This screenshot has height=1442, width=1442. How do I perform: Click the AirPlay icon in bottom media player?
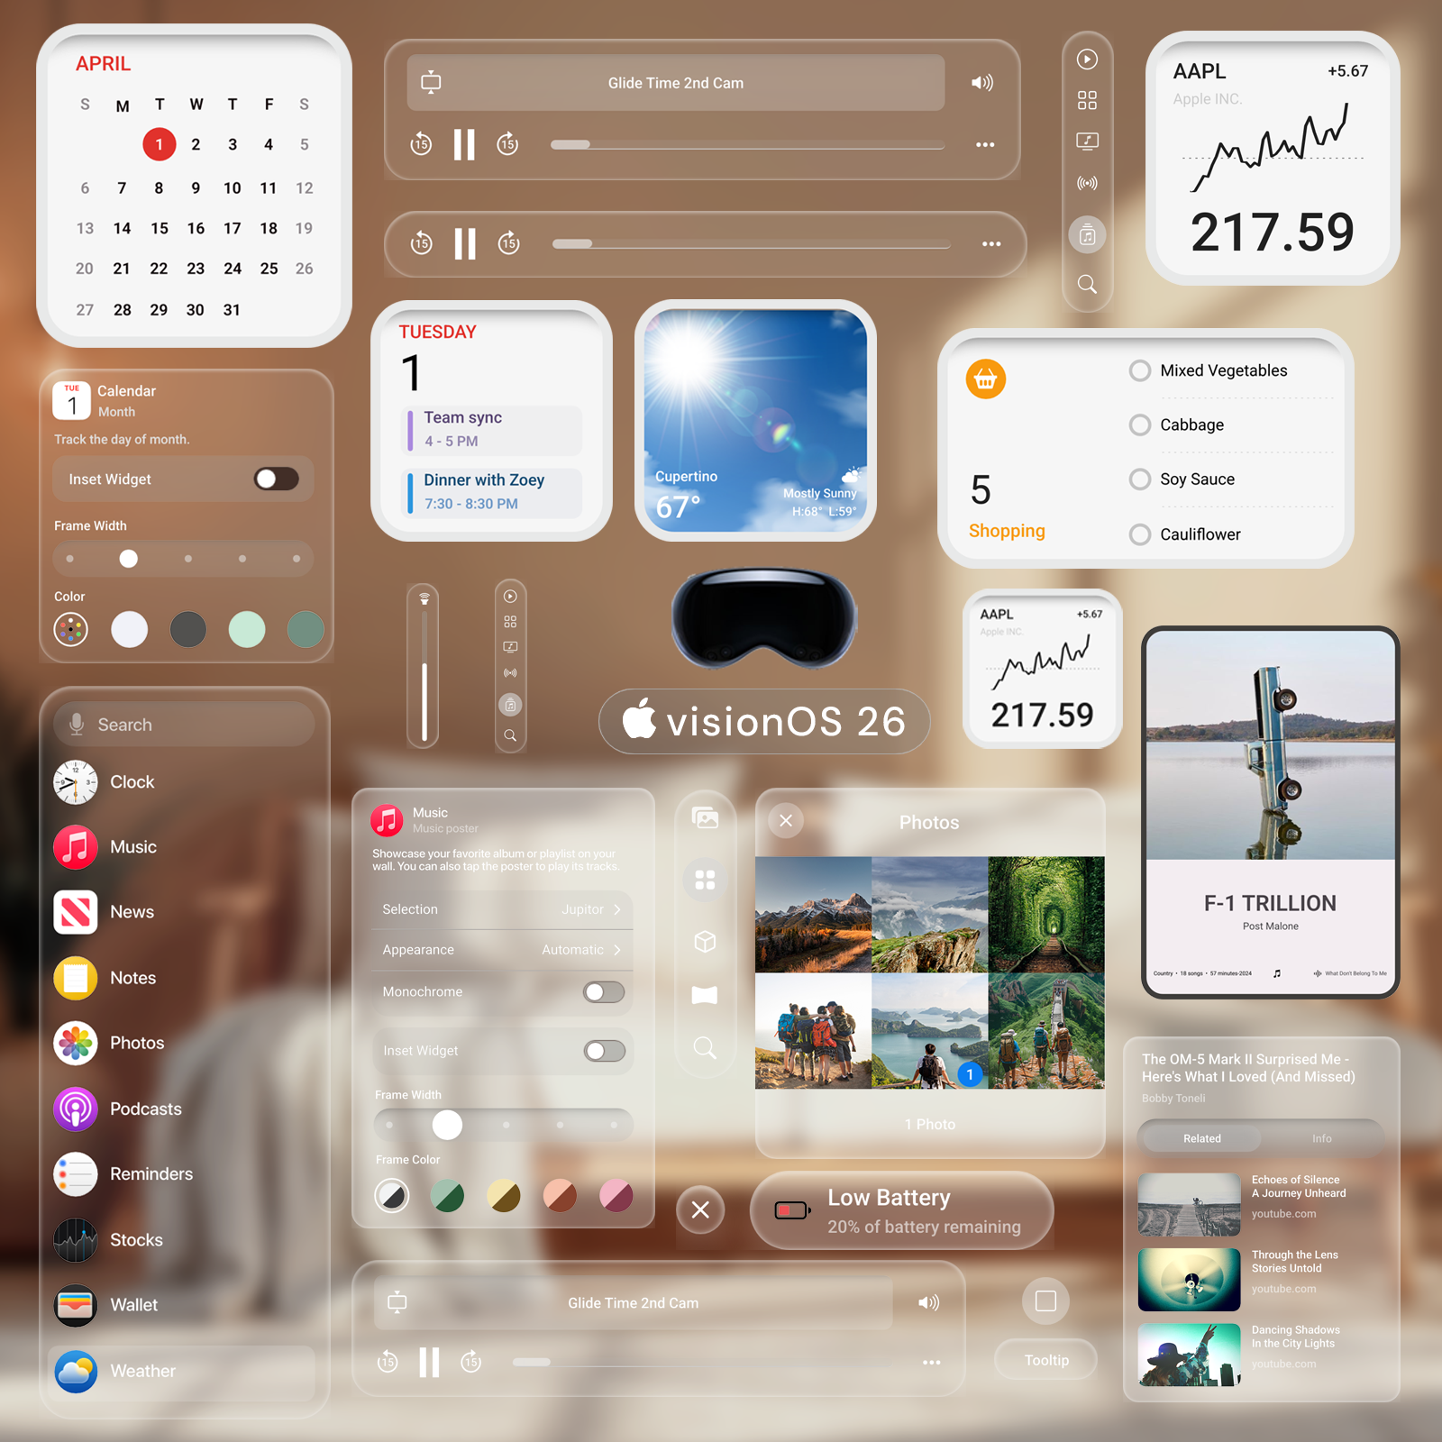click(397, 1302)
